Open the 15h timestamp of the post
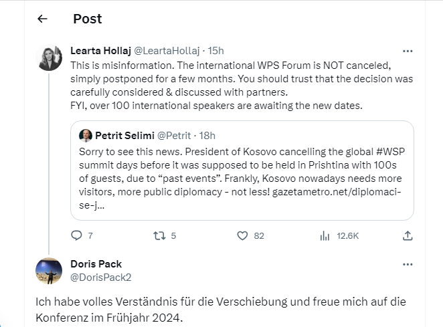This screenshot has width=443, height=327. click(x=216, y=51)
